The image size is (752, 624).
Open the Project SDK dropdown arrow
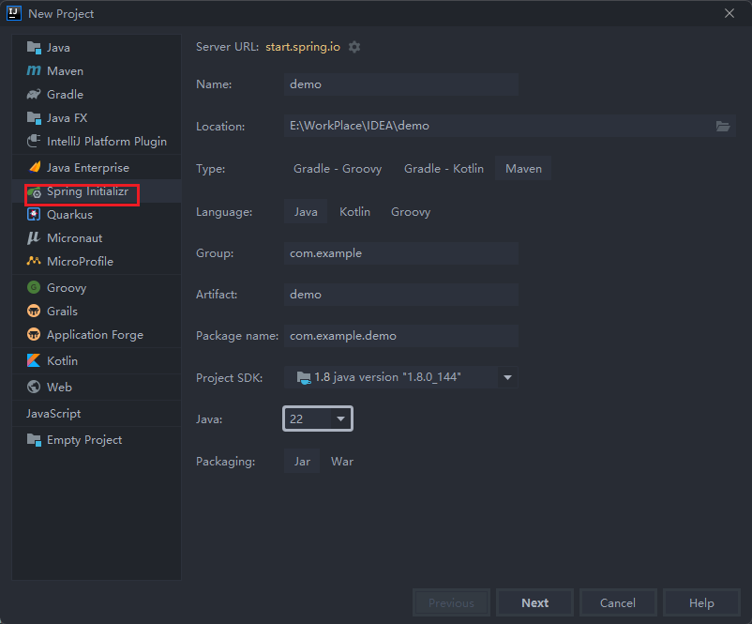[x=507, y=377]
